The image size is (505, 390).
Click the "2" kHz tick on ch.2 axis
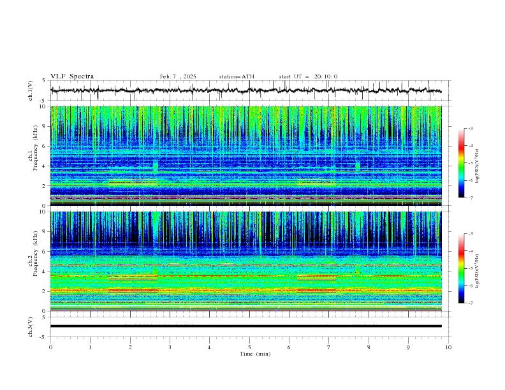pyautogui.click(x=44, y=291)
